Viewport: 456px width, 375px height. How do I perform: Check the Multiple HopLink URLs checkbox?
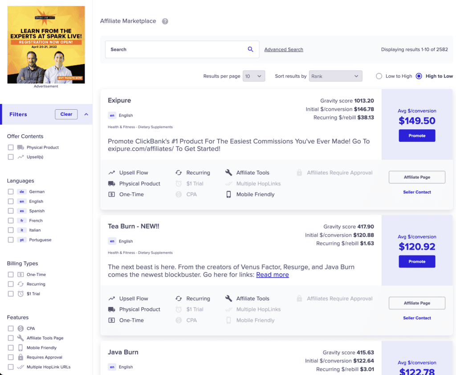(x=11, y=367)
